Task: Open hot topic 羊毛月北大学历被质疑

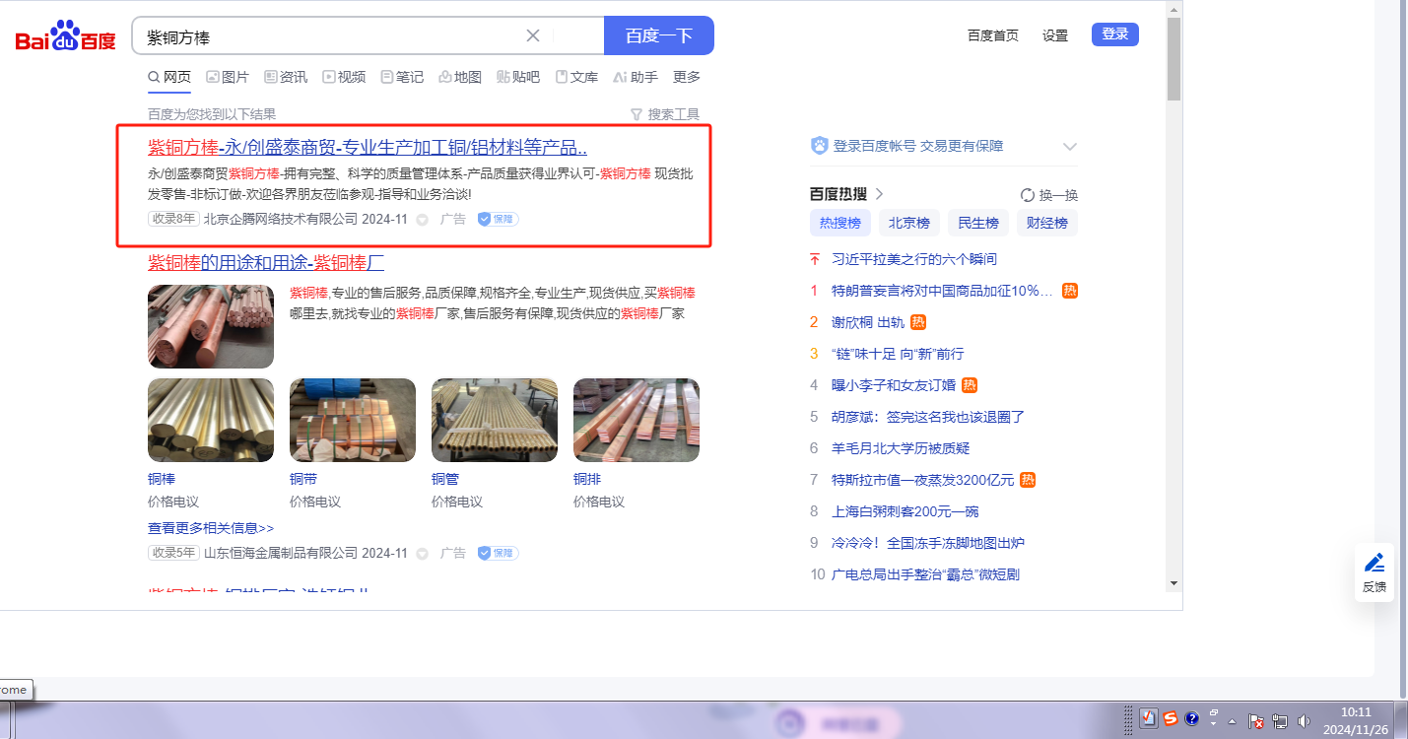Action: point(901,448)
